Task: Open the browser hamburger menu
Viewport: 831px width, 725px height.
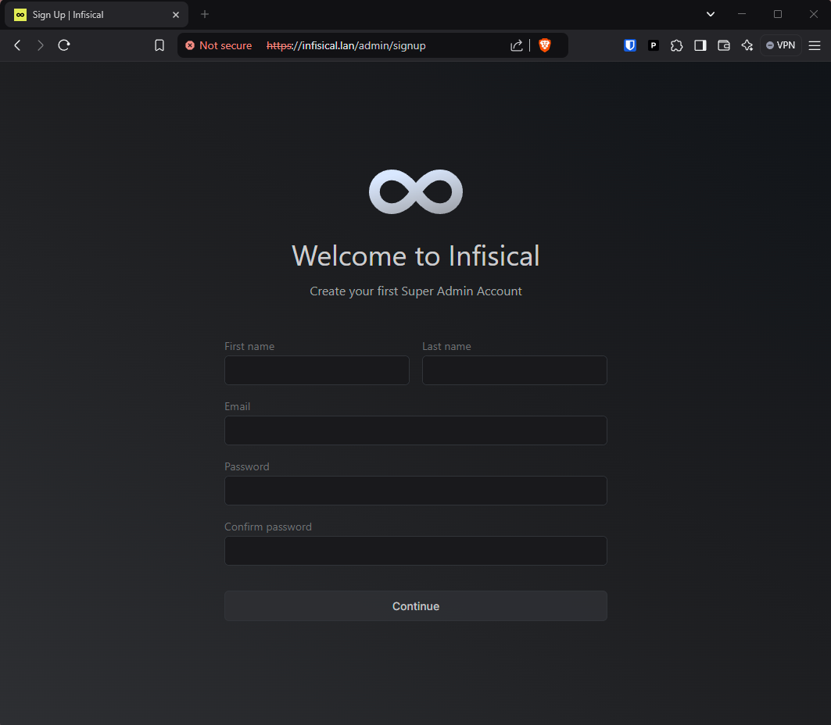Action: (814, 45)
